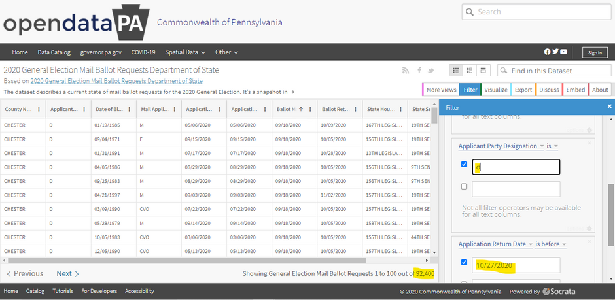This screenshot has width=615, height=300.
Task: Open the Export tab
Action: click(x=523, y=90)
